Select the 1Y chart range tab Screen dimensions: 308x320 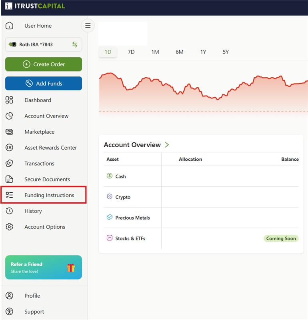tap(203, 52)
